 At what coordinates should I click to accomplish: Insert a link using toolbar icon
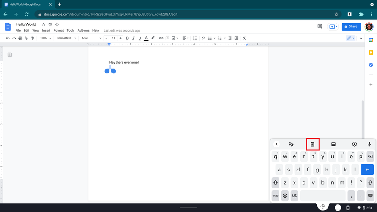pyautogui.click(x=161, y=38)
